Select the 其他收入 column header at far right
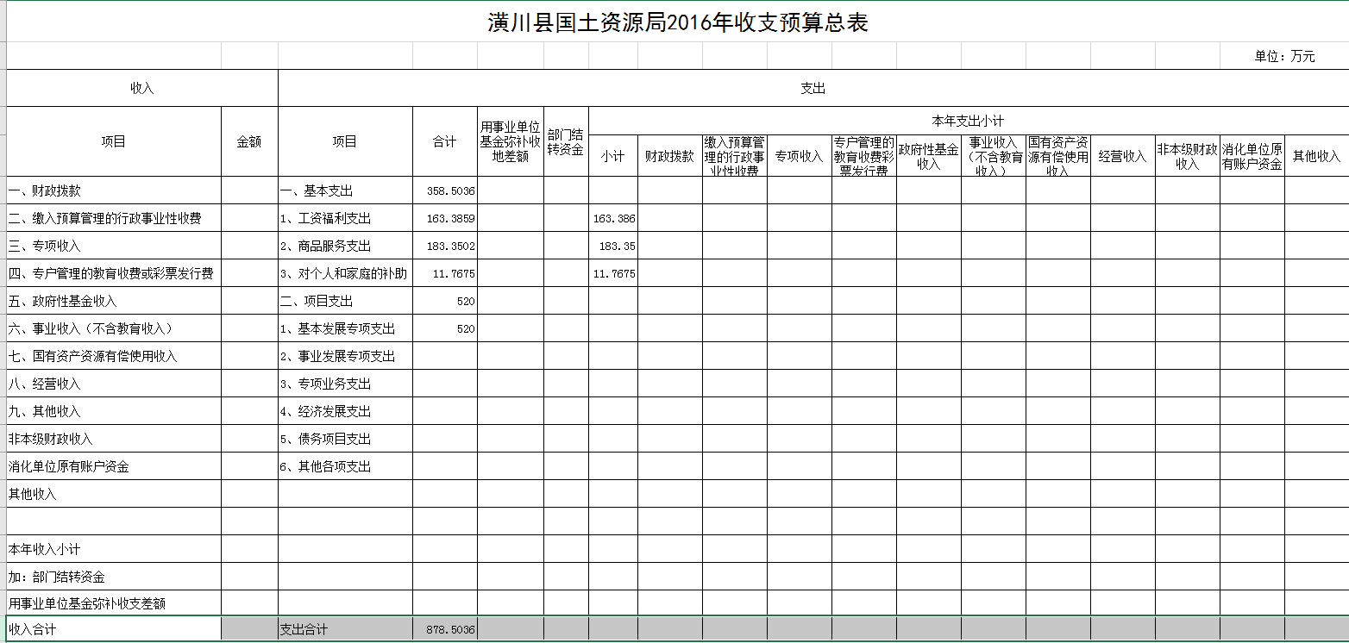 [x=1316, y=156]
